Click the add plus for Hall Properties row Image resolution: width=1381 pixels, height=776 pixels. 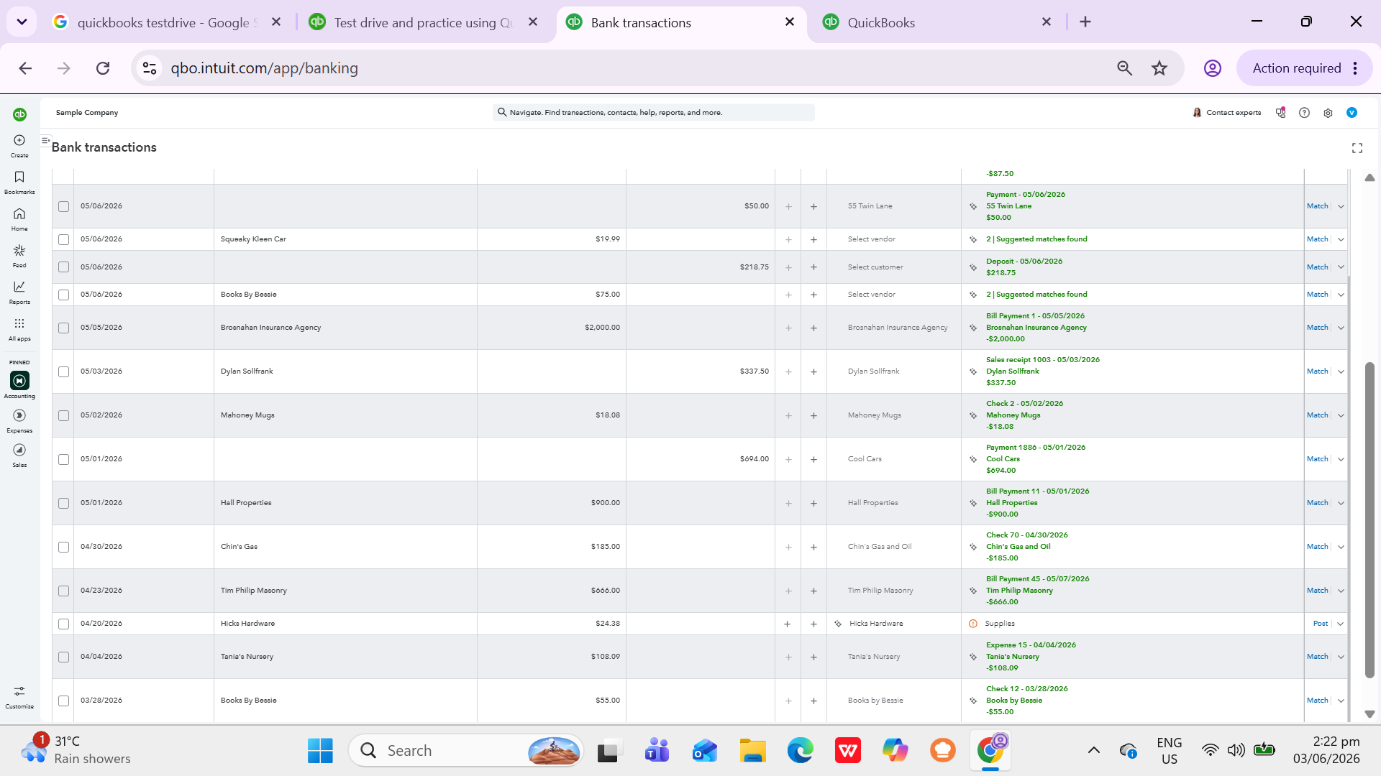[x=813, y=503]
